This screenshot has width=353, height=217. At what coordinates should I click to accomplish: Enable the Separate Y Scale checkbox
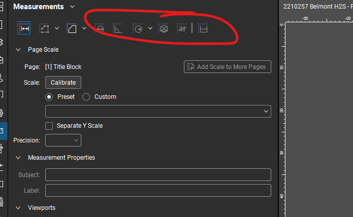pyautogui.click(x=49, y=126)
